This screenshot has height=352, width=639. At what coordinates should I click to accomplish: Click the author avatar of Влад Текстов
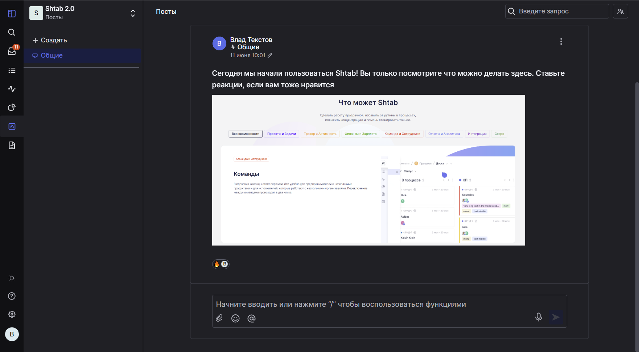219,43
